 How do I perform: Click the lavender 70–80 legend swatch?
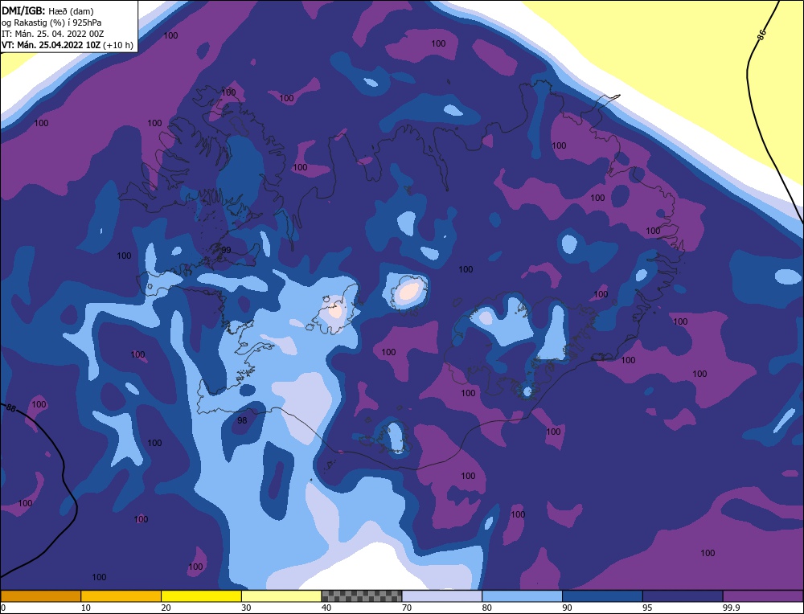tap(442, 596)
